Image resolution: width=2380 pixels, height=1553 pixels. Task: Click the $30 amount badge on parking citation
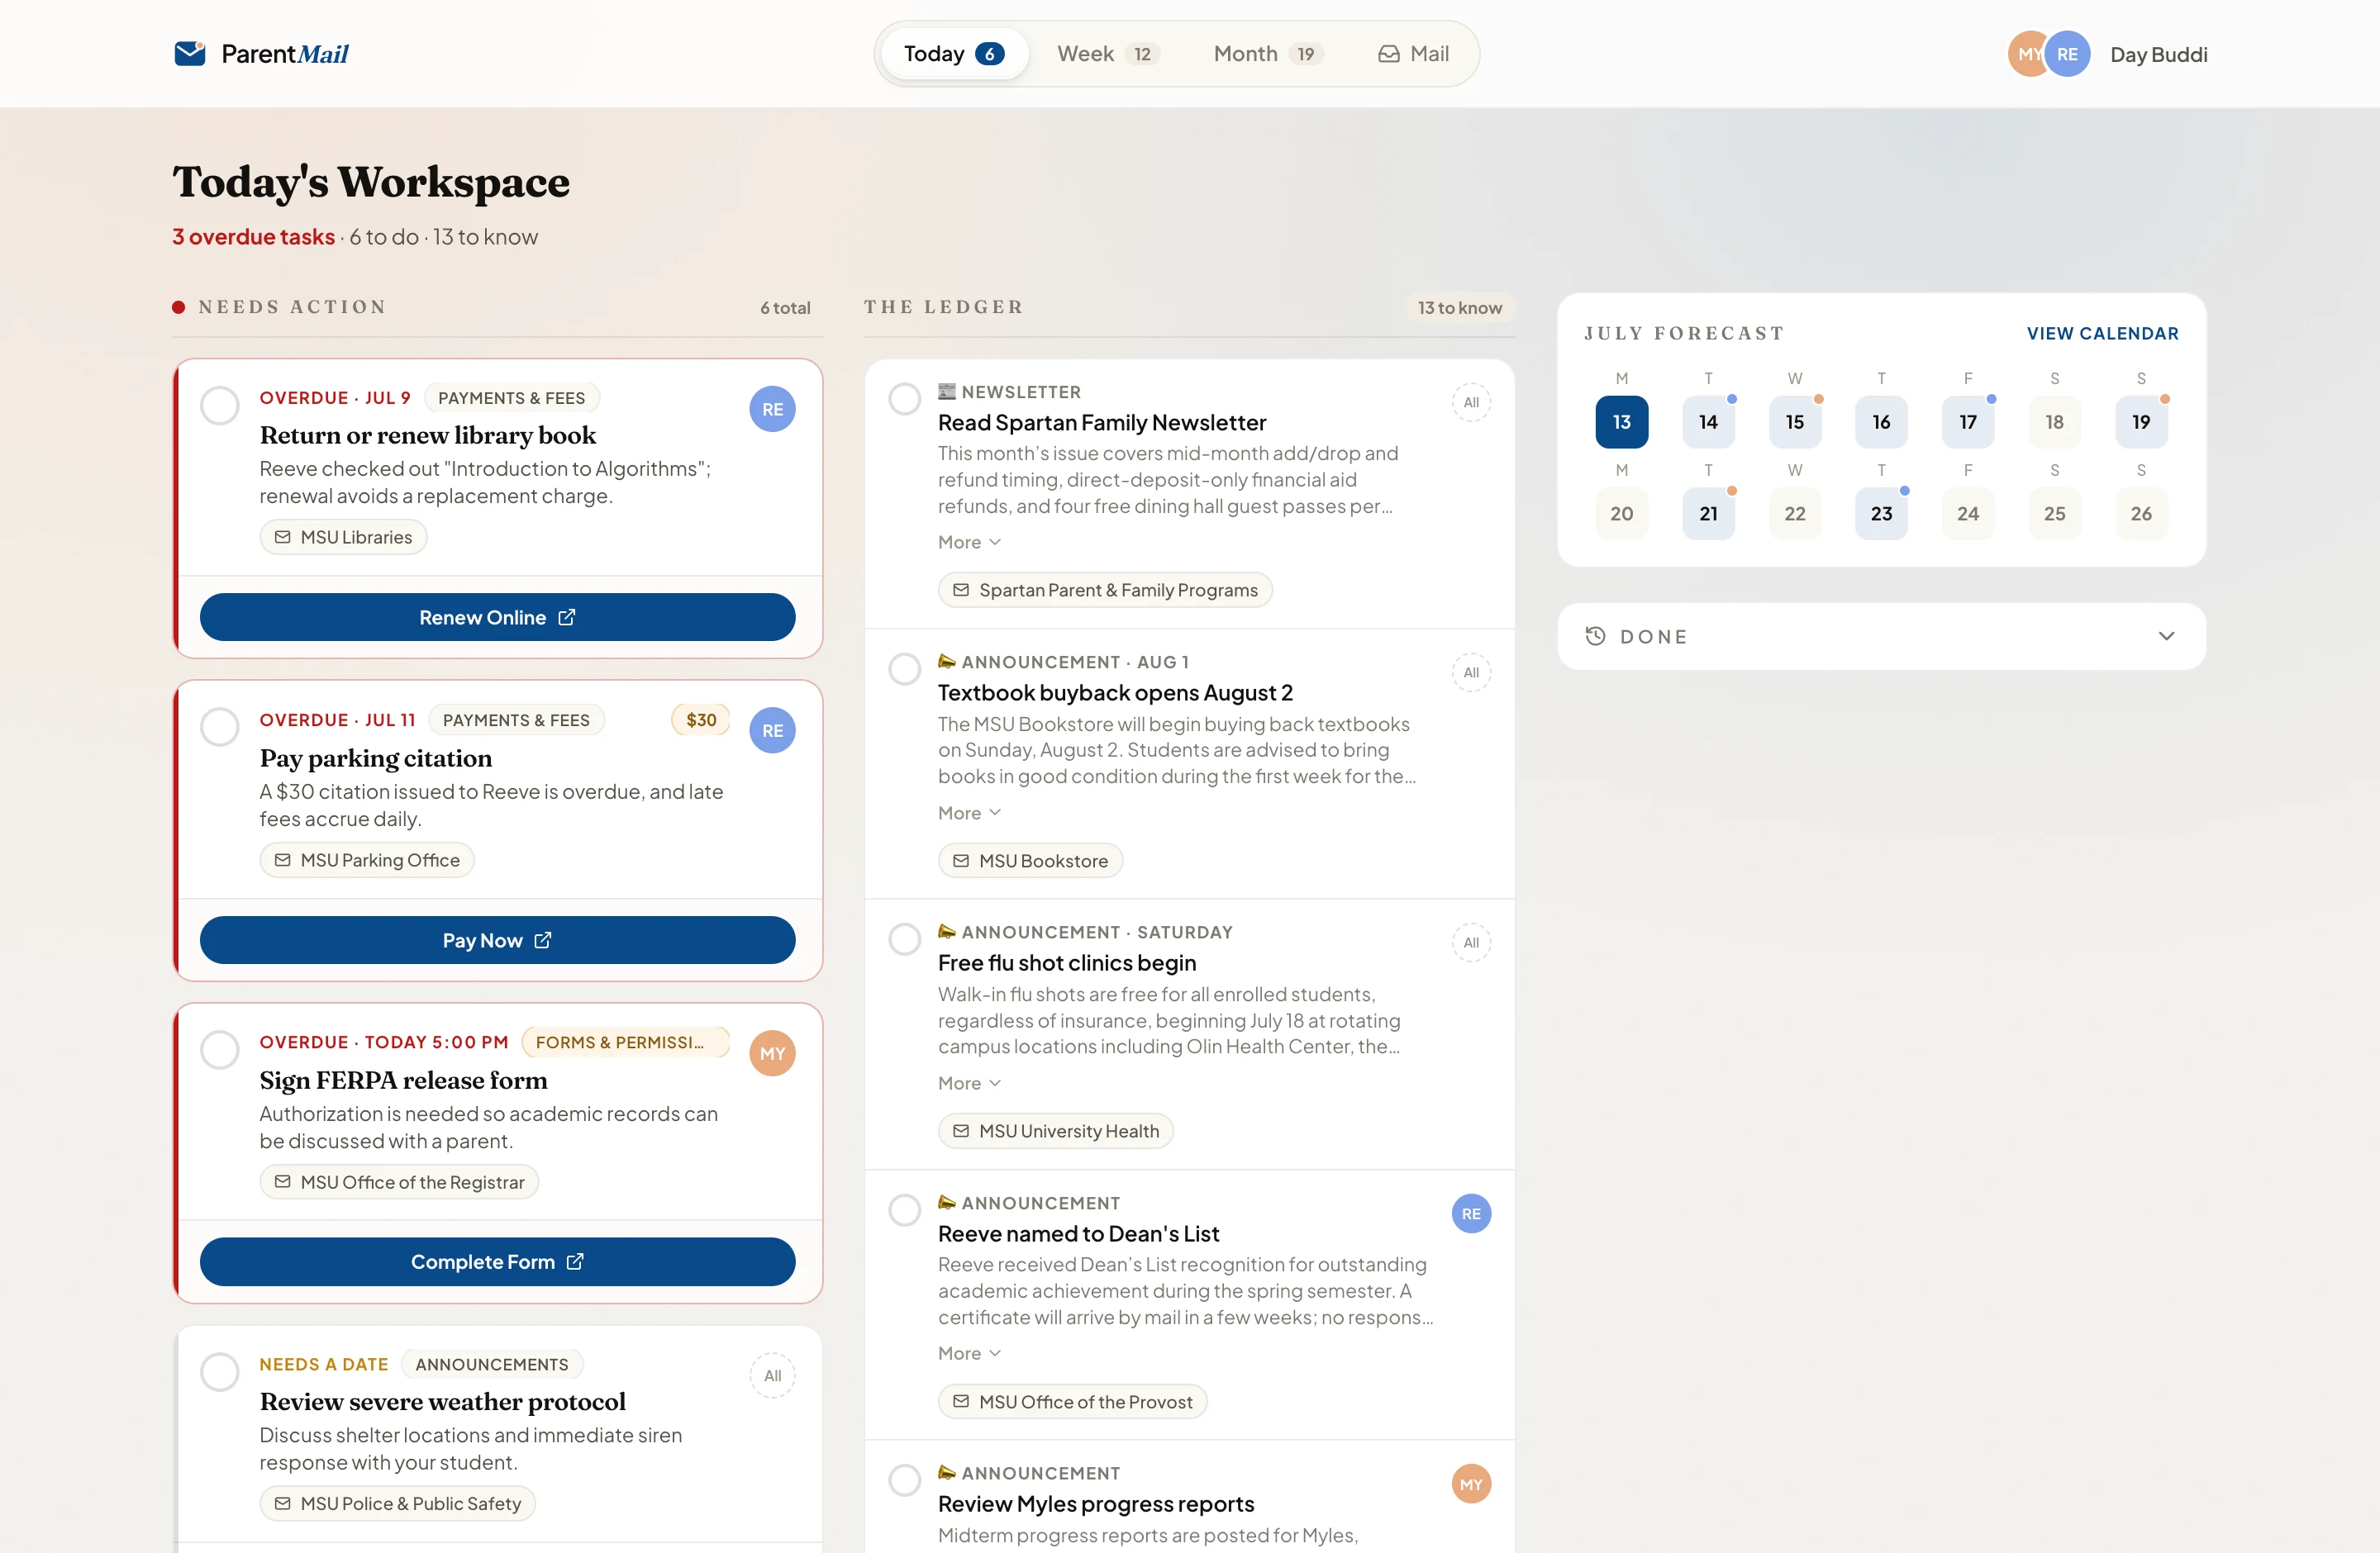[x=701, y=720]
